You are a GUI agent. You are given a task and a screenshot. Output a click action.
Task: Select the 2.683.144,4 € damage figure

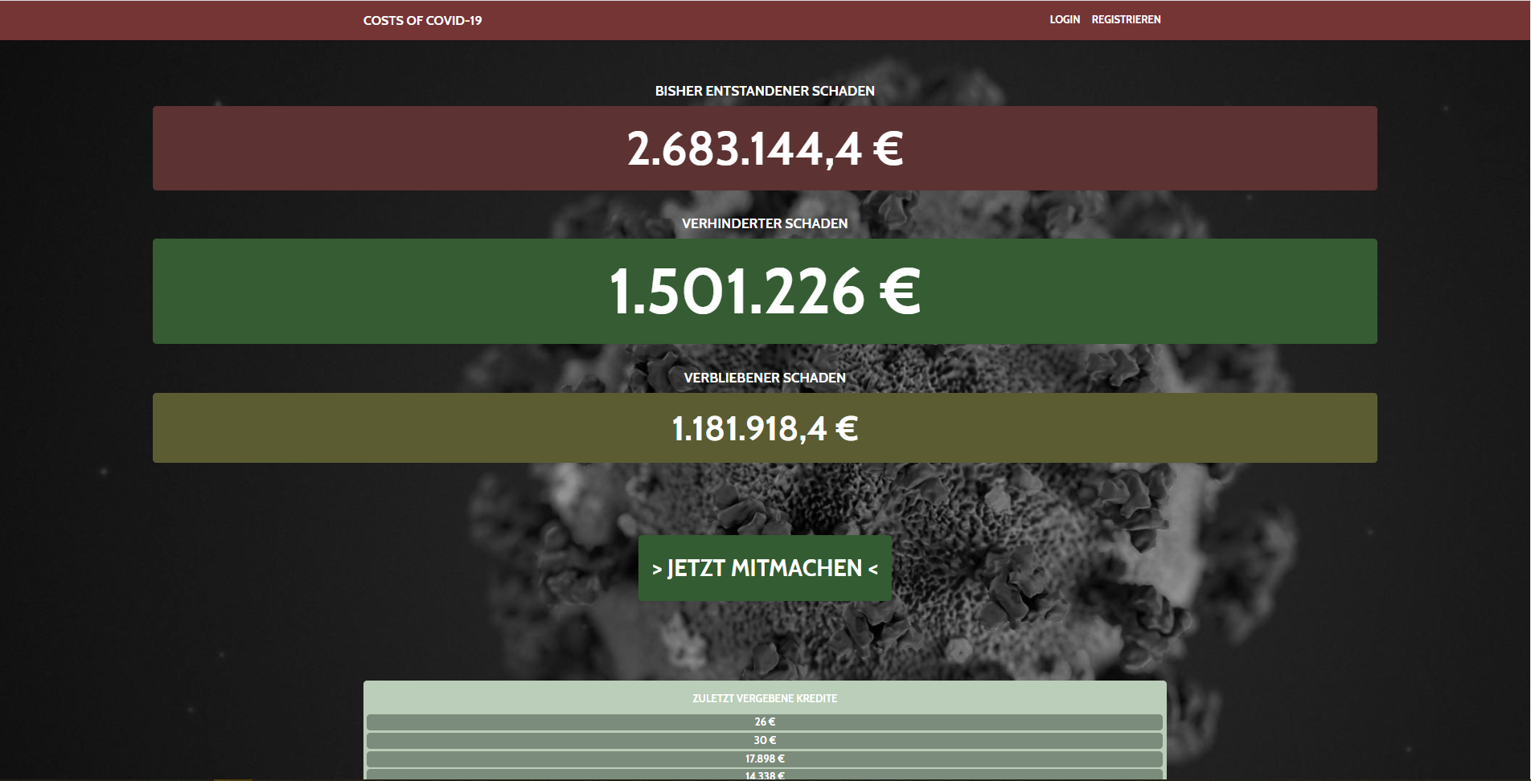(x=765, y=149)
